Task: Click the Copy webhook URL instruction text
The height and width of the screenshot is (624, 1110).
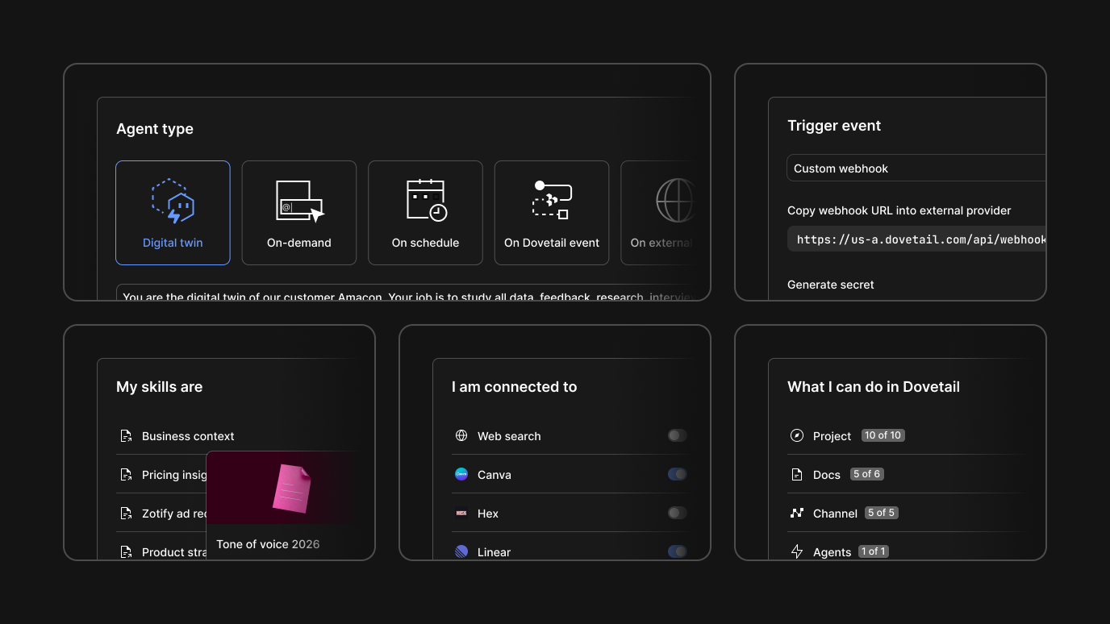Action: pos(899,210)
